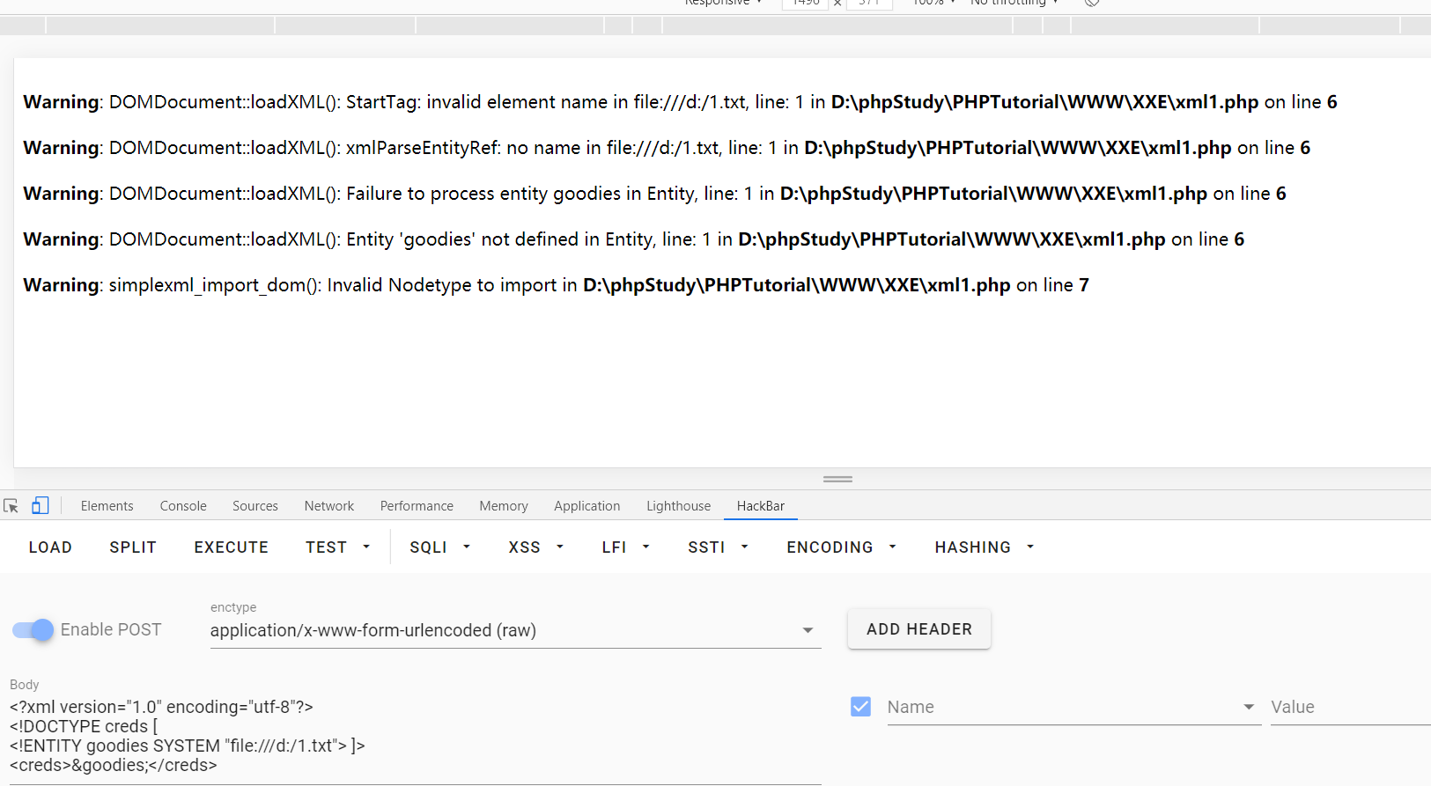This screenshot has height=786, width=1431.
Task: Focus the Body XML payload text area
Action: (x=415, y=736)
